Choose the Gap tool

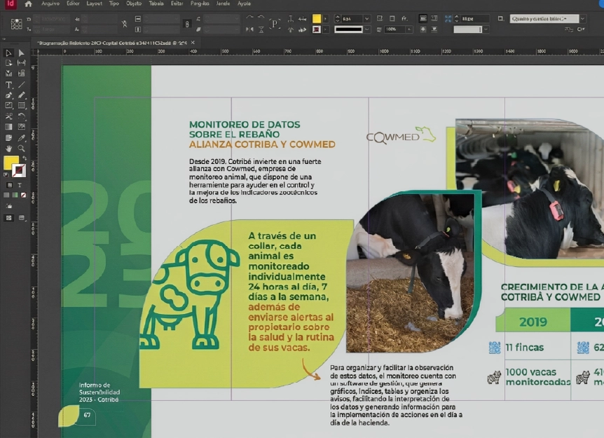(x=21, y=63)
